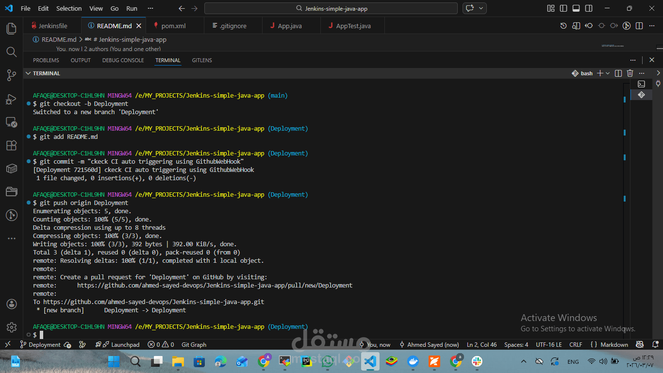Click the command center search box
The width and height of the screenshot is (663, 373).
click(331, 8)
